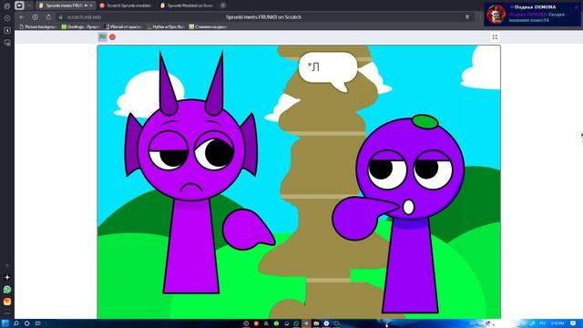Click the scratch.mit.edu address field
The width and height of the screenshot is (583, 328).
(84, 17)
